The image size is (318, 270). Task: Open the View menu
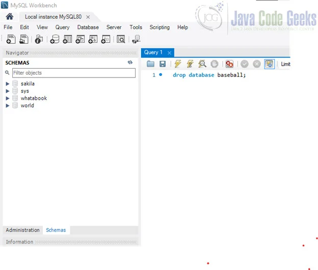(x=42, y=27)
